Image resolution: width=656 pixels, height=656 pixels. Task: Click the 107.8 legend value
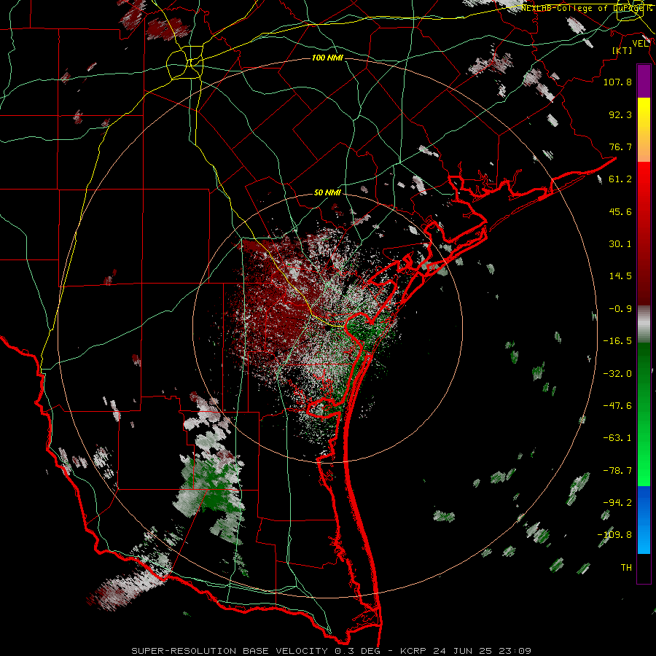pyautogui.click(x=617, y=82)
